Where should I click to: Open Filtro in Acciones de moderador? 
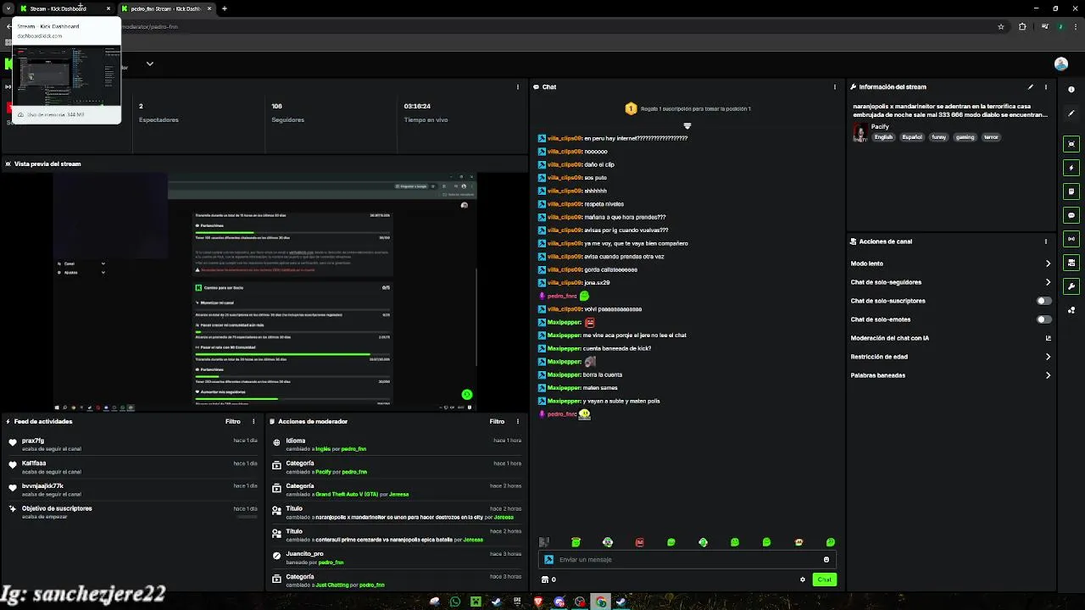coord(498,421)
